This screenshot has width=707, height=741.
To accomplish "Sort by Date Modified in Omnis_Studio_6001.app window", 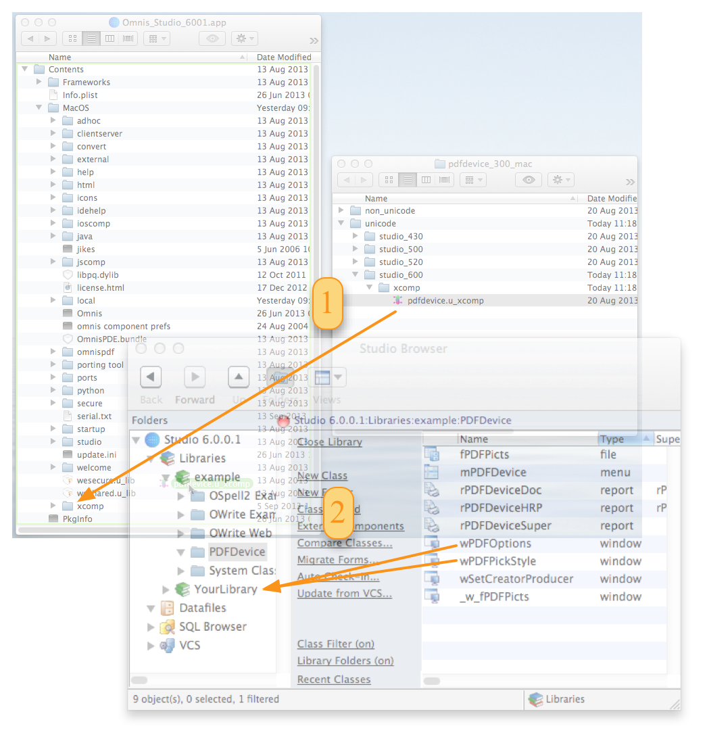I will (284, 57).
